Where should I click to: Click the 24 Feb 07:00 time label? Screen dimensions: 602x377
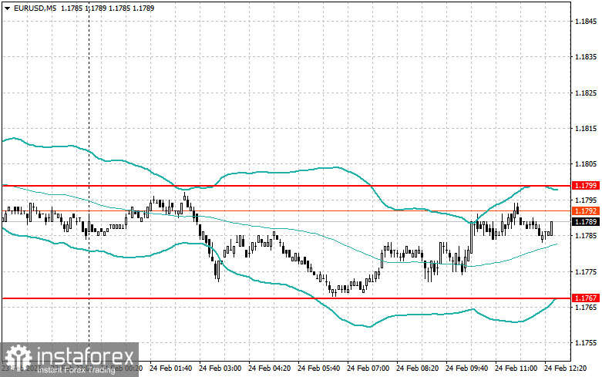[368, 369]
